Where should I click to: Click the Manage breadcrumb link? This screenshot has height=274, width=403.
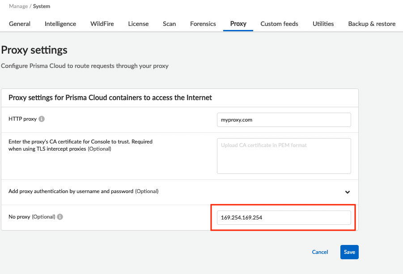tap(18, 6)
